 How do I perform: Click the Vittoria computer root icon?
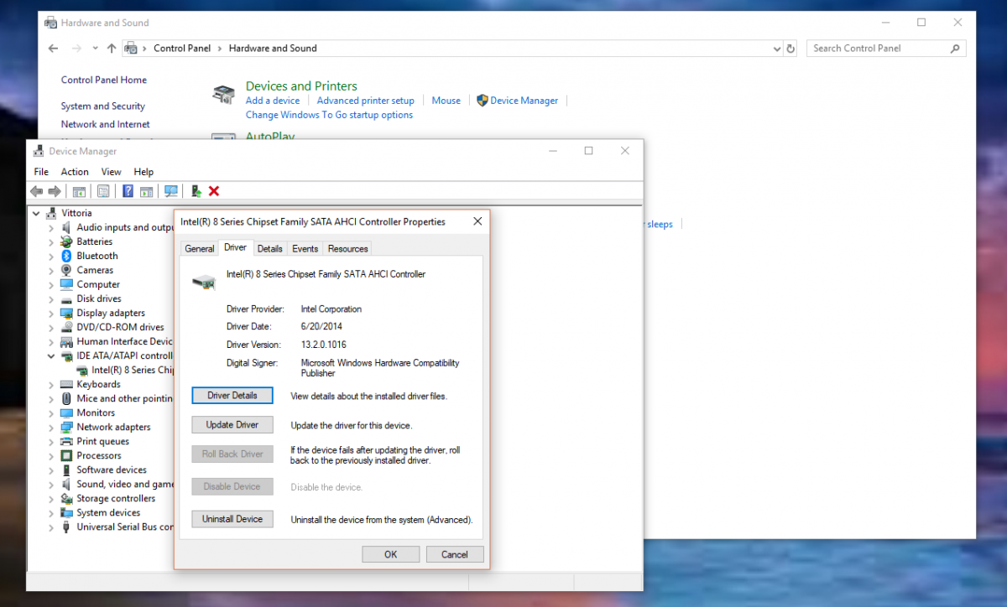(52, 213)
